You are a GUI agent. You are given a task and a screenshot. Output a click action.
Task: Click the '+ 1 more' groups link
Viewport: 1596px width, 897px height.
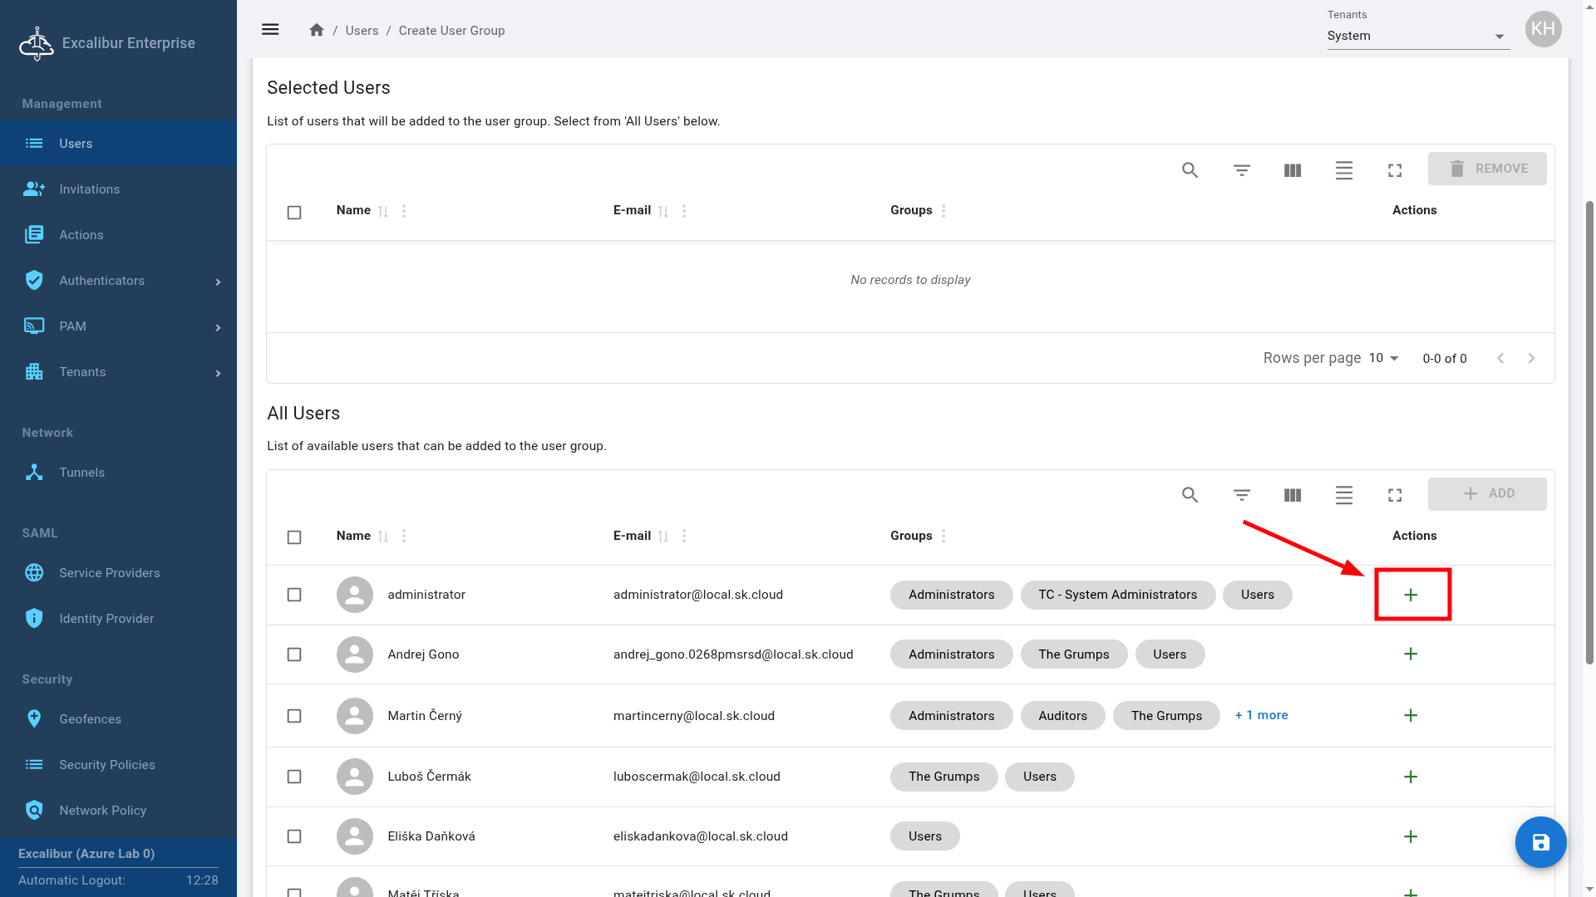coord(1261,715)
